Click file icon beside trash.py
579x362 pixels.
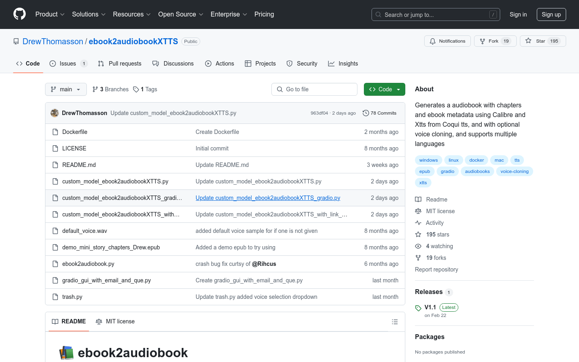[55, 297]
